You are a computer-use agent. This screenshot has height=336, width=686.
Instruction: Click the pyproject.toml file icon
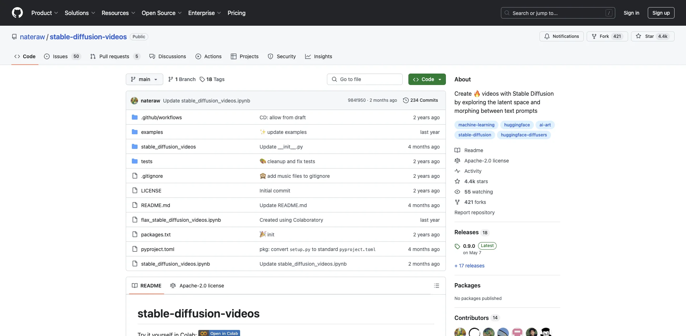pos(135,249)
